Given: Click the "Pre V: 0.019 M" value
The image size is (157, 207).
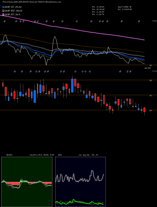Looking at the screenshot, I should (x=125, y=9).
